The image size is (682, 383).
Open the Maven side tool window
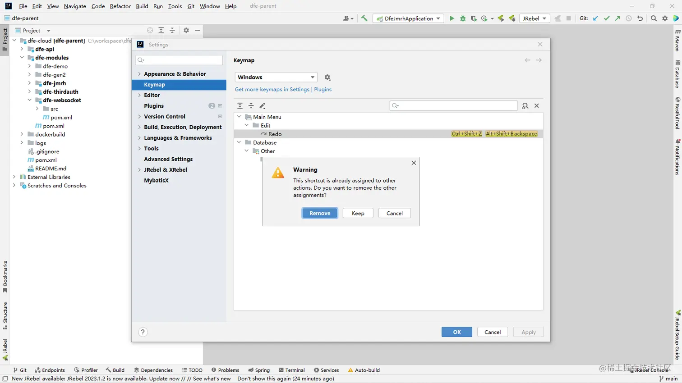tap(677, 40)
